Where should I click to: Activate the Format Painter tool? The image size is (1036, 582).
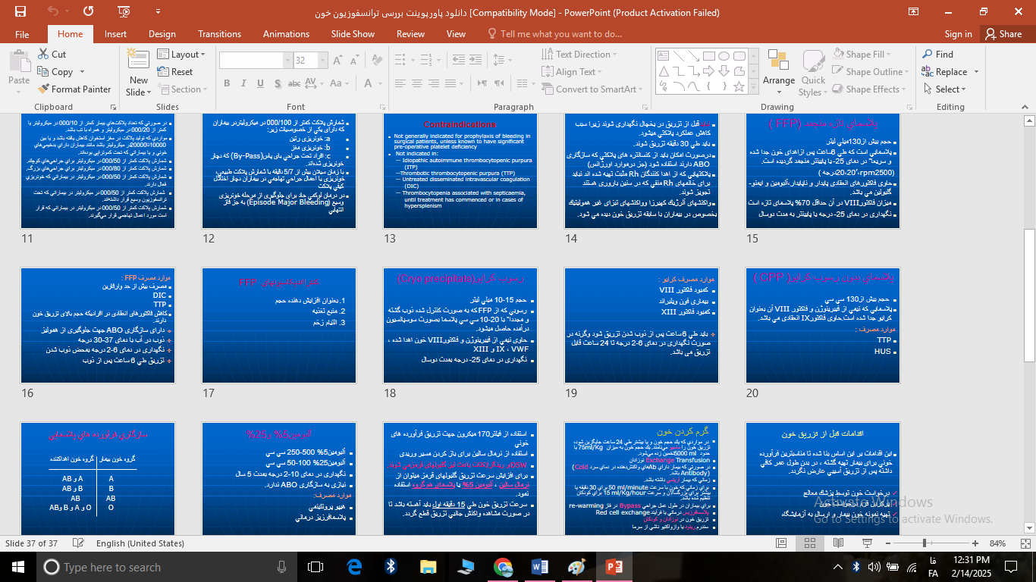(x=74, y=89)
